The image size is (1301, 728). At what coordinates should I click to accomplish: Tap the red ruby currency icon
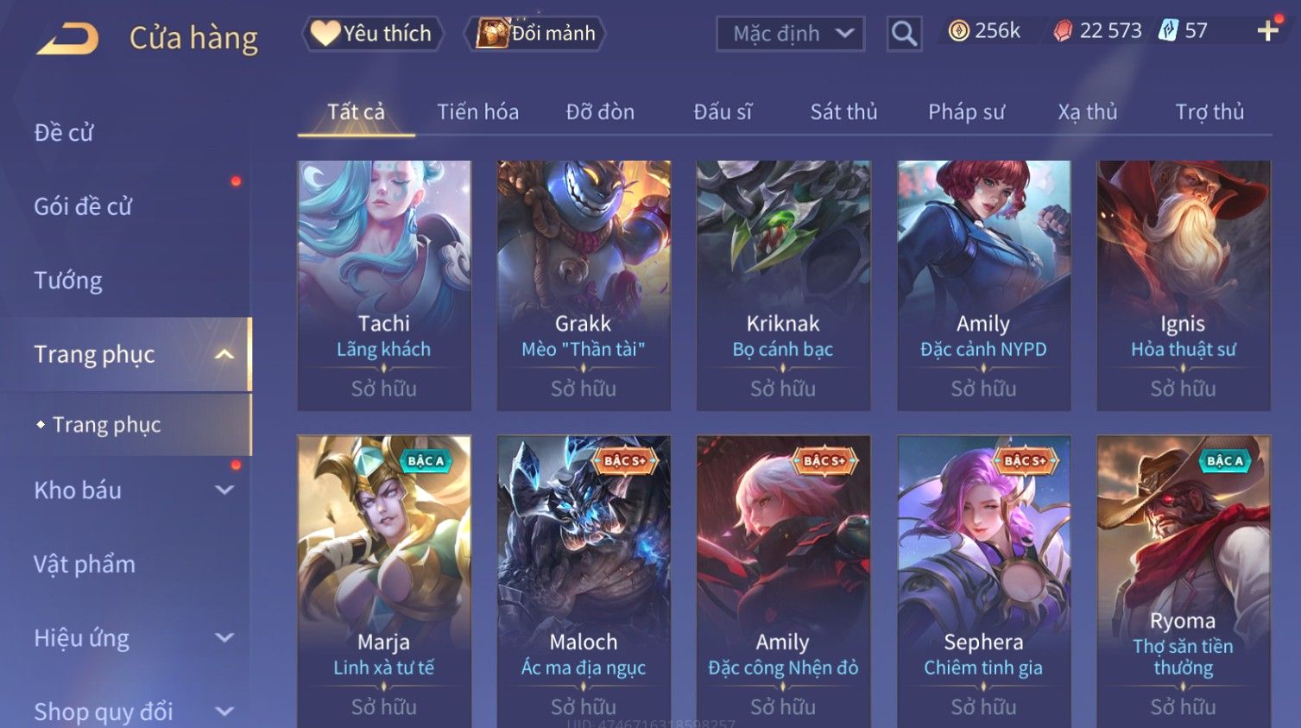point(1063,31)
